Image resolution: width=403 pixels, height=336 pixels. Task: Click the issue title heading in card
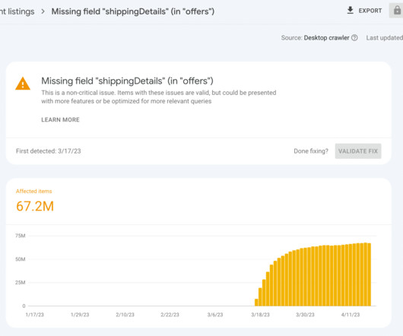pyautogui.click(x=127, y=81)
